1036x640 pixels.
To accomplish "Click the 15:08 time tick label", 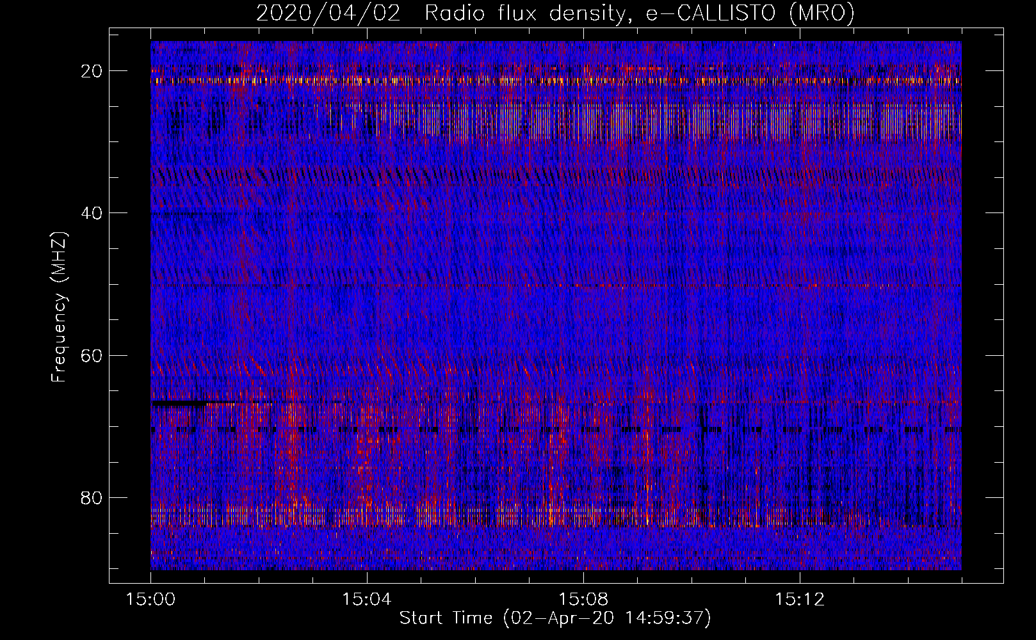I will click(x=583, y=600).
